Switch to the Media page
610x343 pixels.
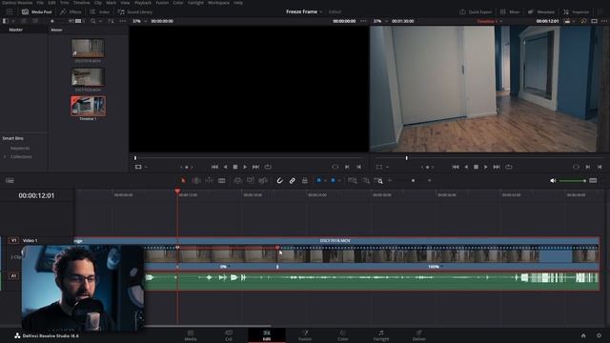pos(191,335)
